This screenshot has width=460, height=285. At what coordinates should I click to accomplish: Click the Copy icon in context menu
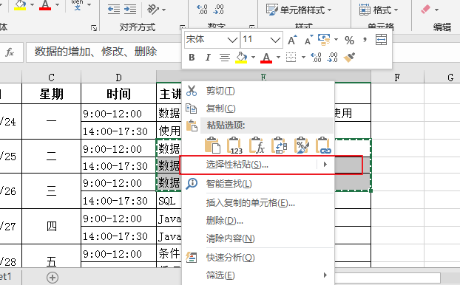[192, 109]
